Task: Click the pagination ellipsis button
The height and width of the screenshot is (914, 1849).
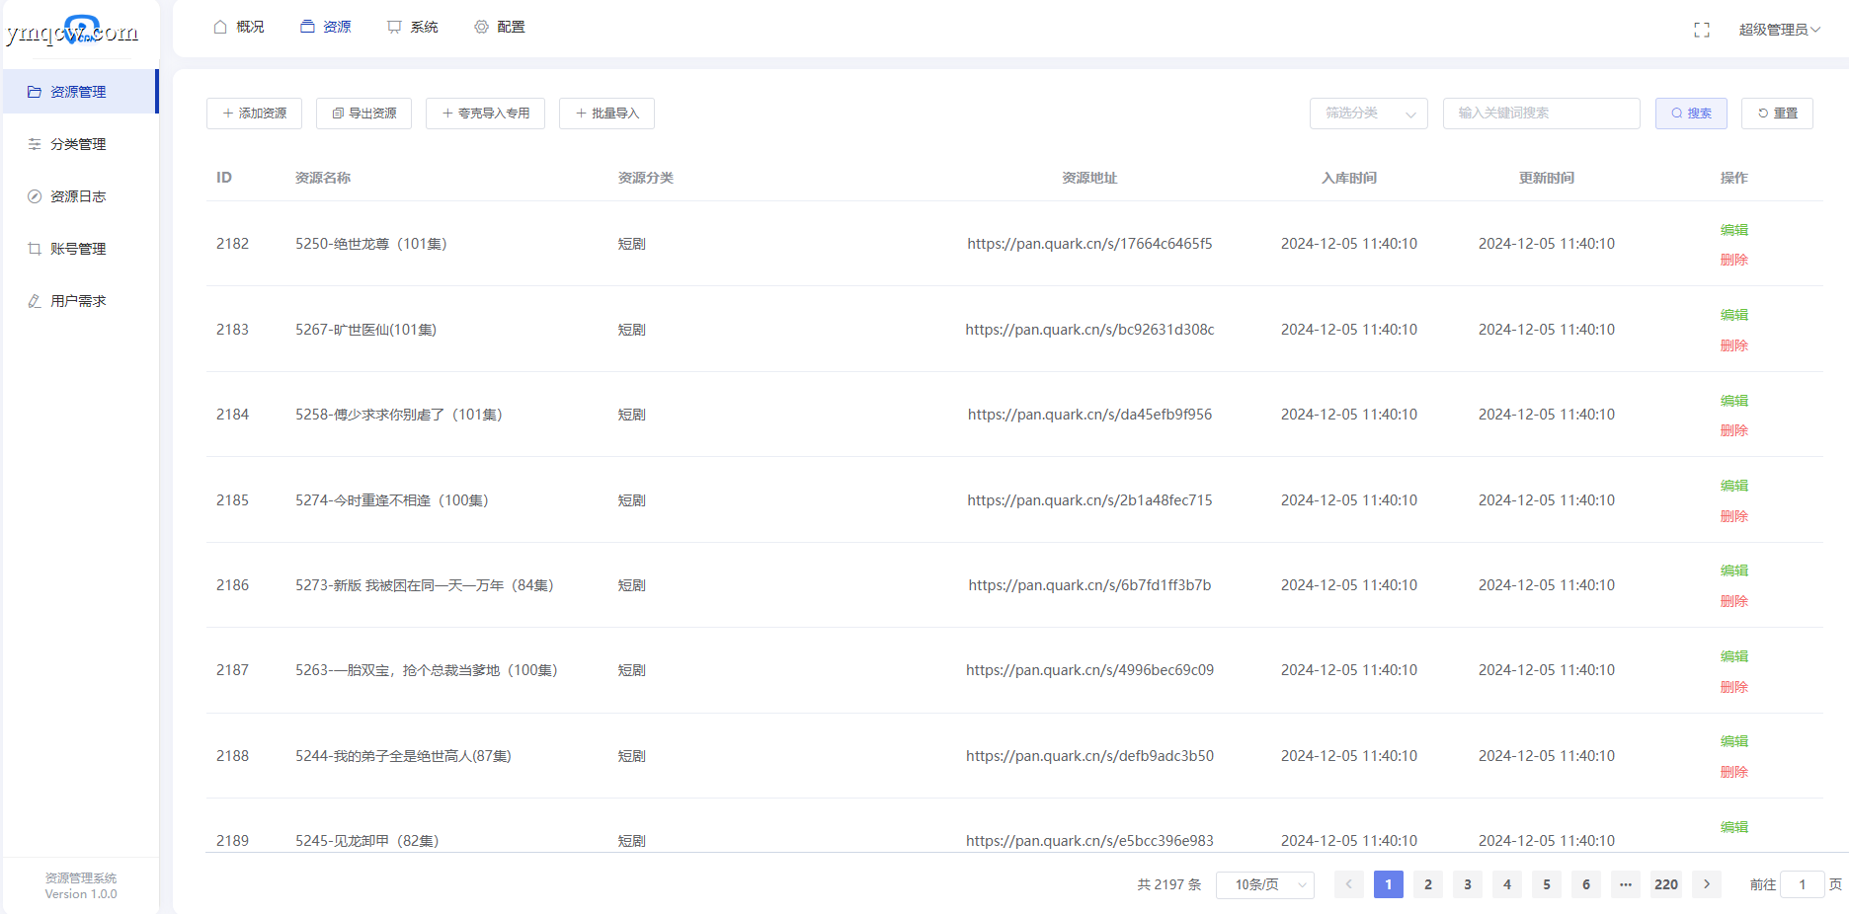Action: click(1625, 884)
